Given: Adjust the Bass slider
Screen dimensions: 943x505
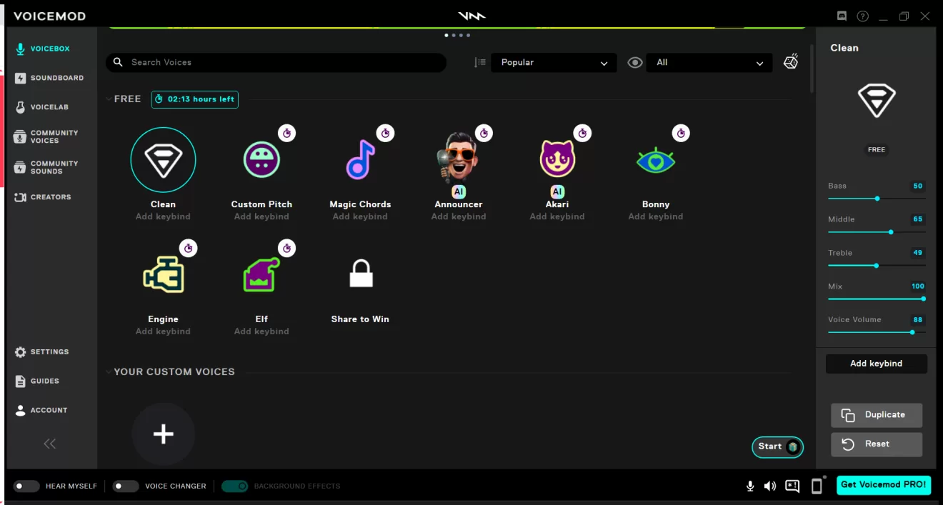Looking at the screenshot, I should tap(877, 199).
